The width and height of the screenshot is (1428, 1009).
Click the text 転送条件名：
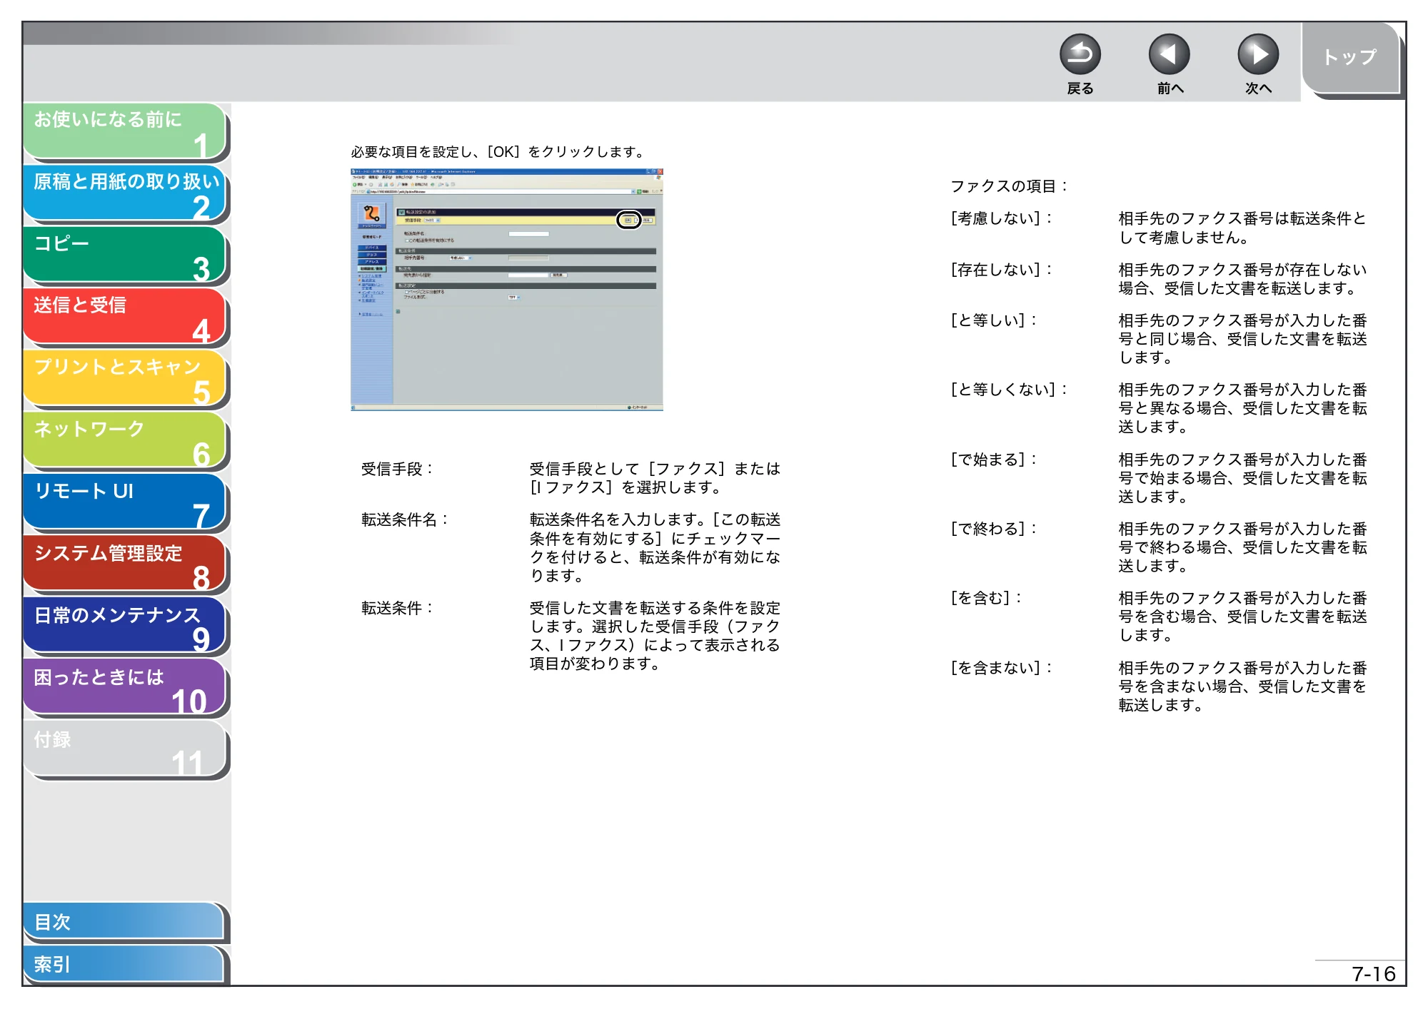pos(406,519)
